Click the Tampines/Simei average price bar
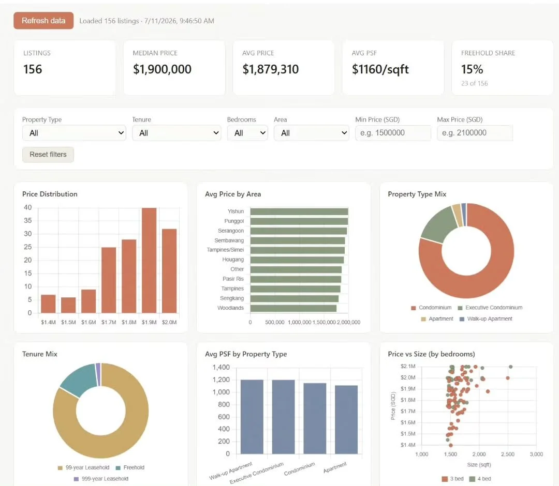 297,250
